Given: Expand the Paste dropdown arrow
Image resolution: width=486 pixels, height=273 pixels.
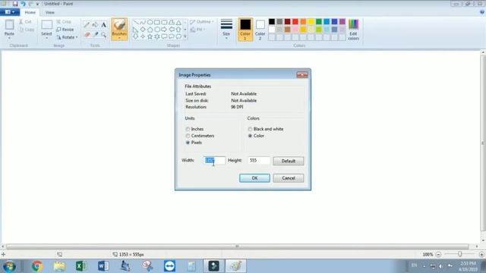Looking at the screenshot, I should (9, 38).
